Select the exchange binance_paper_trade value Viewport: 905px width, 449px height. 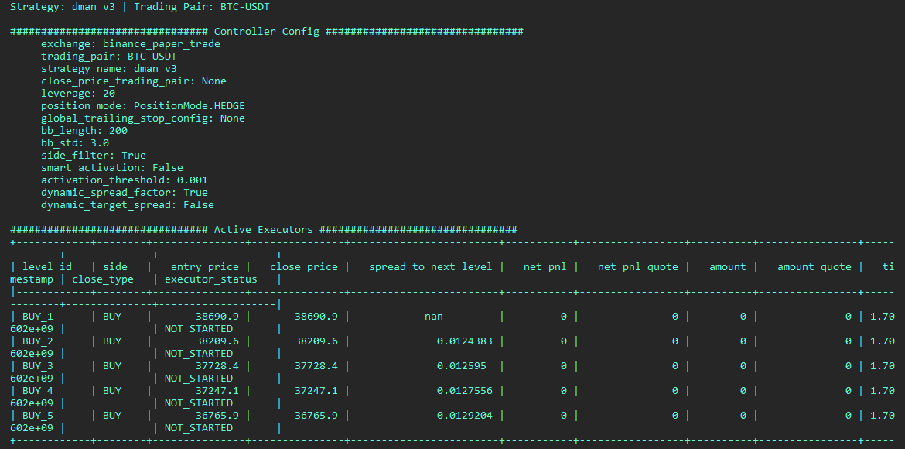161,44
